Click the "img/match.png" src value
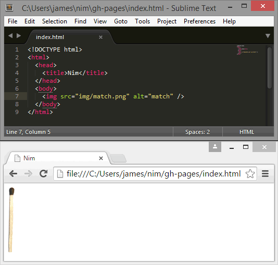This screenshot has width=278, height=265. tap(103, 96)
